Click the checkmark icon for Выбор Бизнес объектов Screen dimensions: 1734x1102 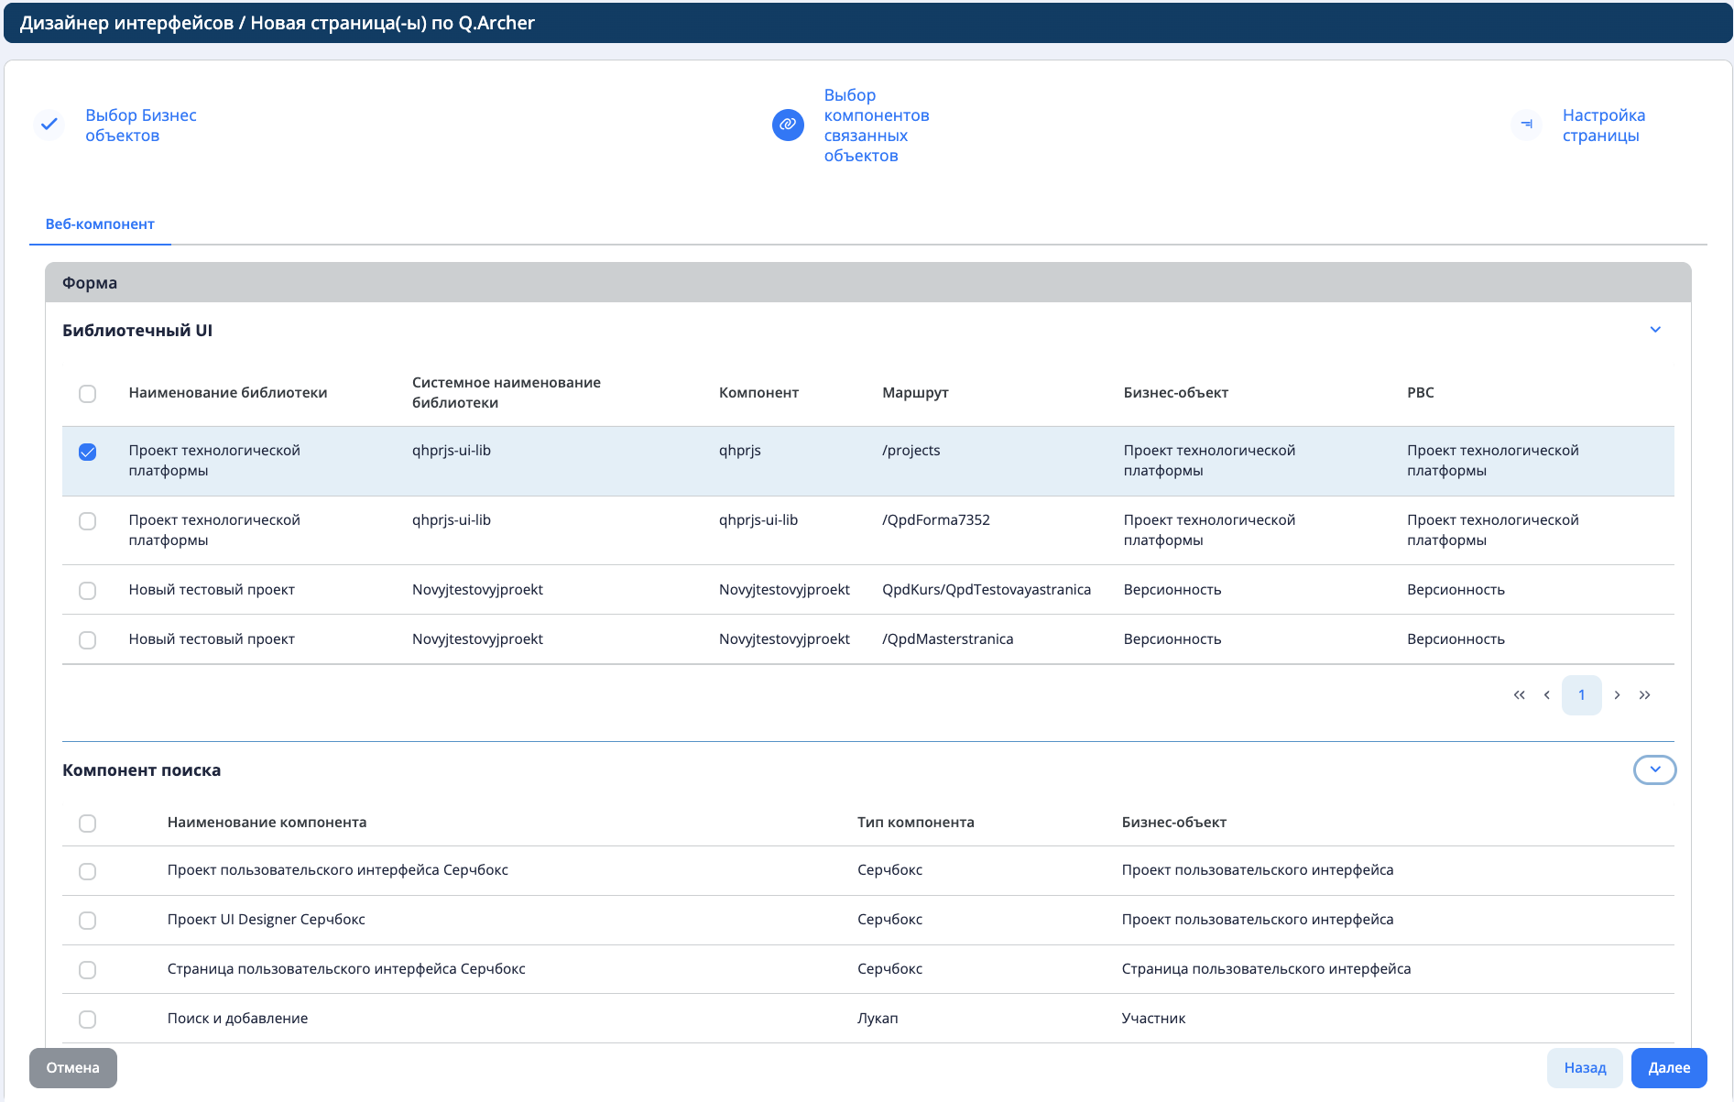coord(49,124)
